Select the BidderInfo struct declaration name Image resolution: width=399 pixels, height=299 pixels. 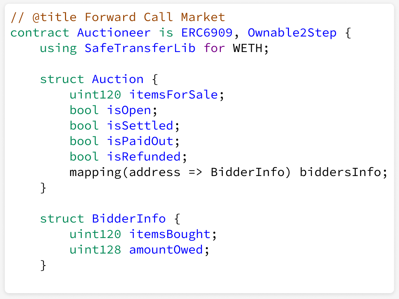(x=129, y=219)
